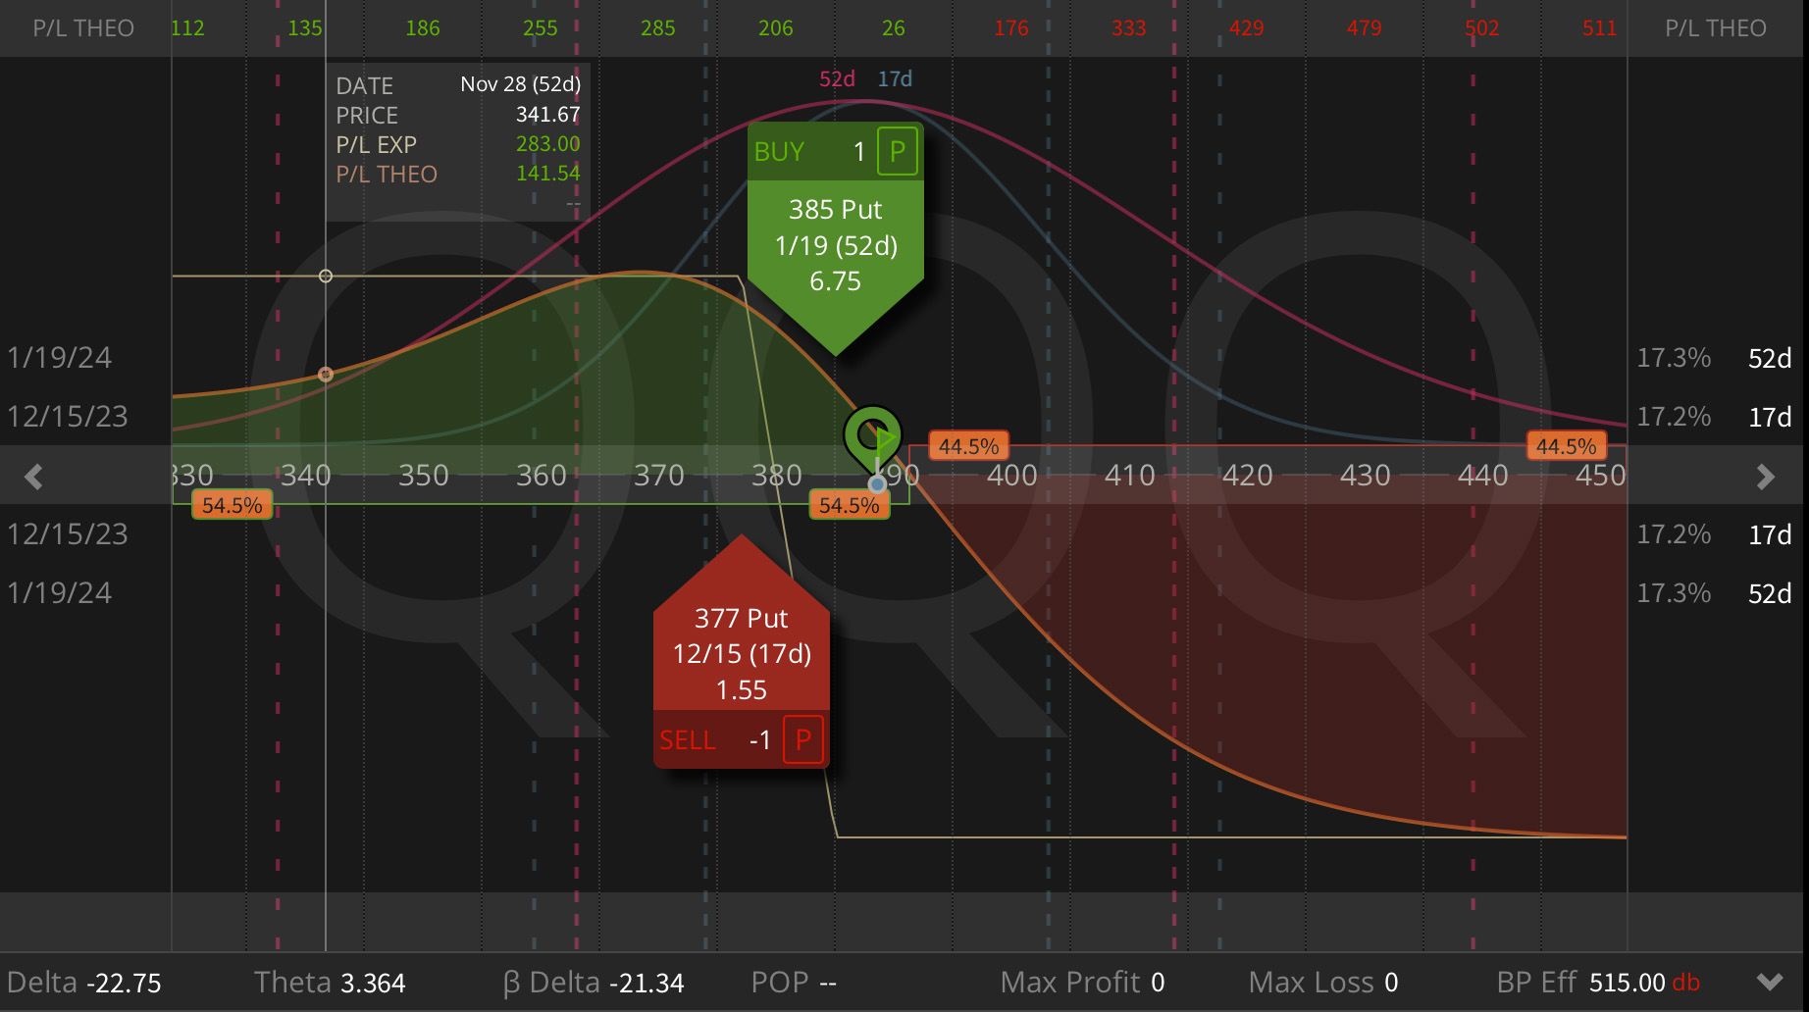Select the db indicator next to BP Eff
Viewport: 1809px width, 1012px height.
[1684, 982]
